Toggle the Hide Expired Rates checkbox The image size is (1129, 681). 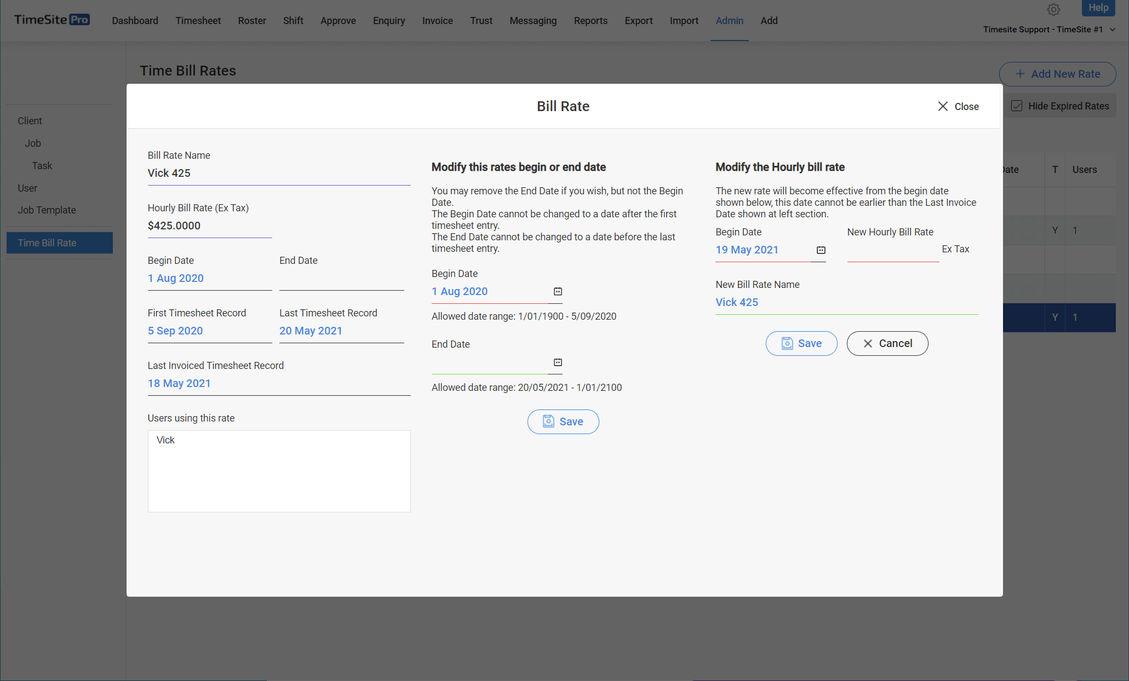coord(1017,106)
